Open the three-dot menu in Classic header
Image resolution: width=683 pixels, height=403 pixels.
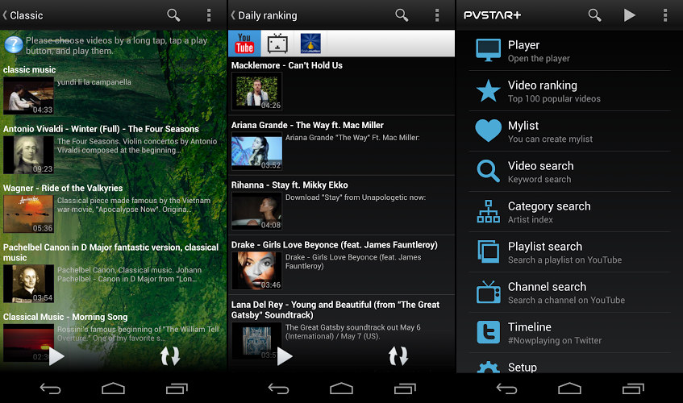click(209, 15)
